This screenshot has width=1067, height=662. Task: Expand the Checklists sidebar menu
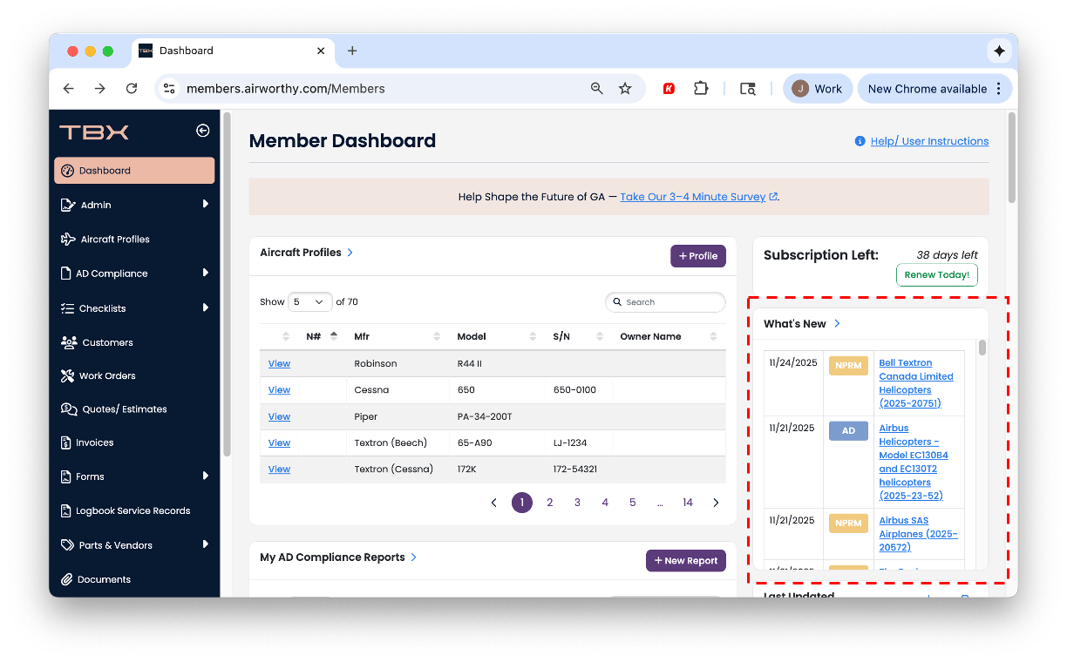[x=206, y=307]
